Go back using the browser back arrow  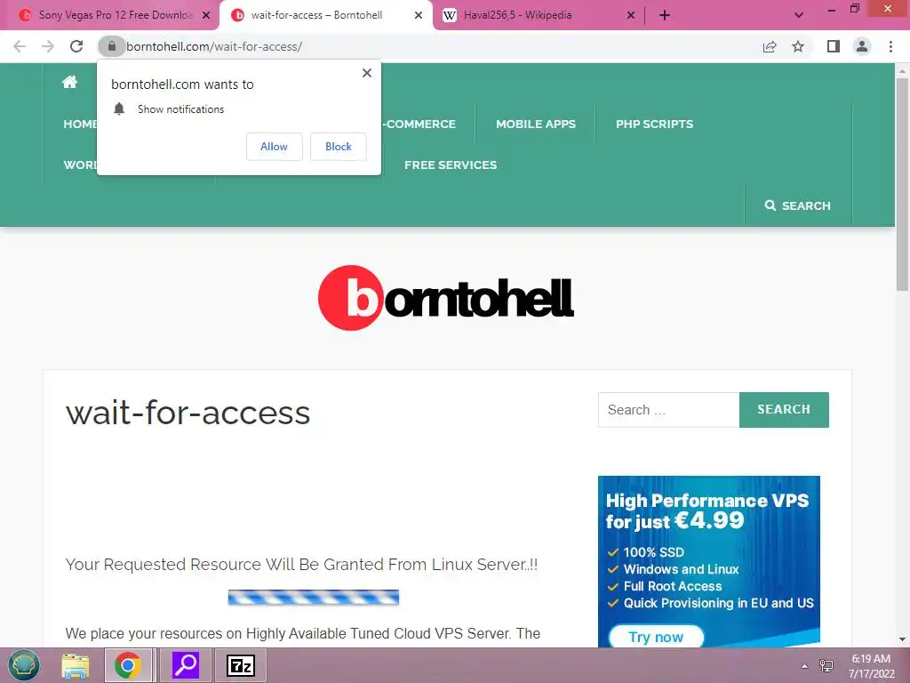20,46
